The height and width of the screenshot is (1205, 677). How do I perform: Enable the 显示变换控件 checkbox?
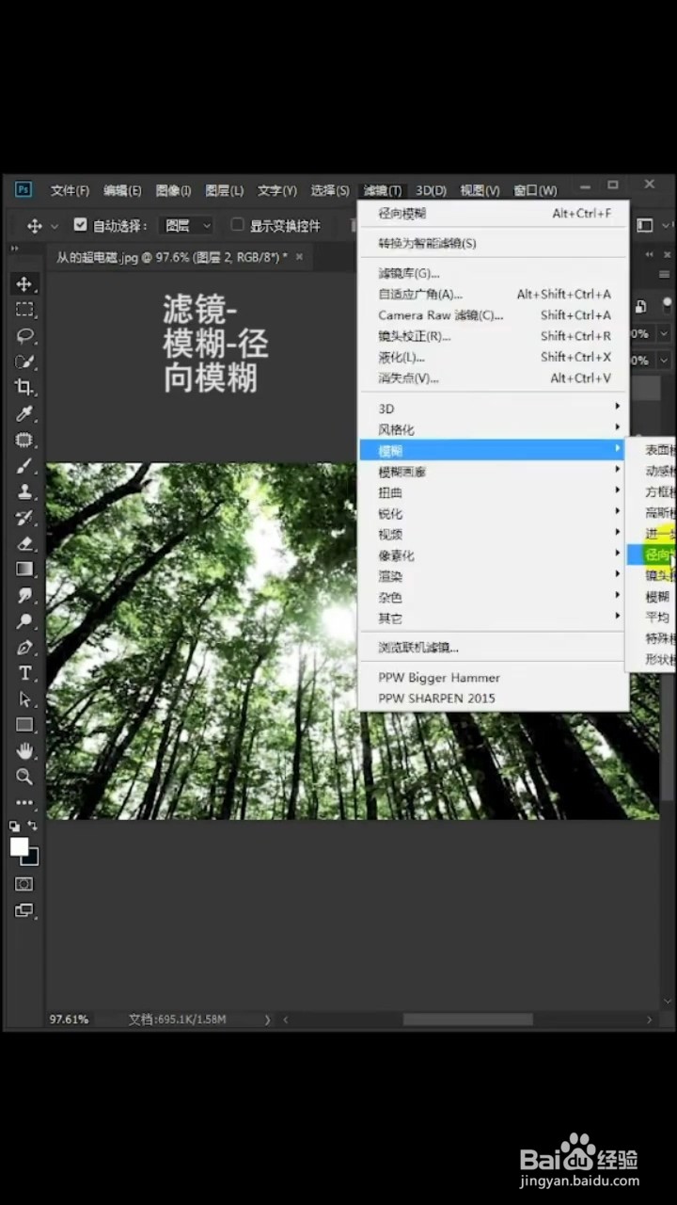click(x=237, y=225)
